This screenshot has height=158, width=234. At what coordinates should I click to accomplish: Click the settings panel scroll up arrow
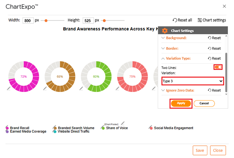(226, 36)
